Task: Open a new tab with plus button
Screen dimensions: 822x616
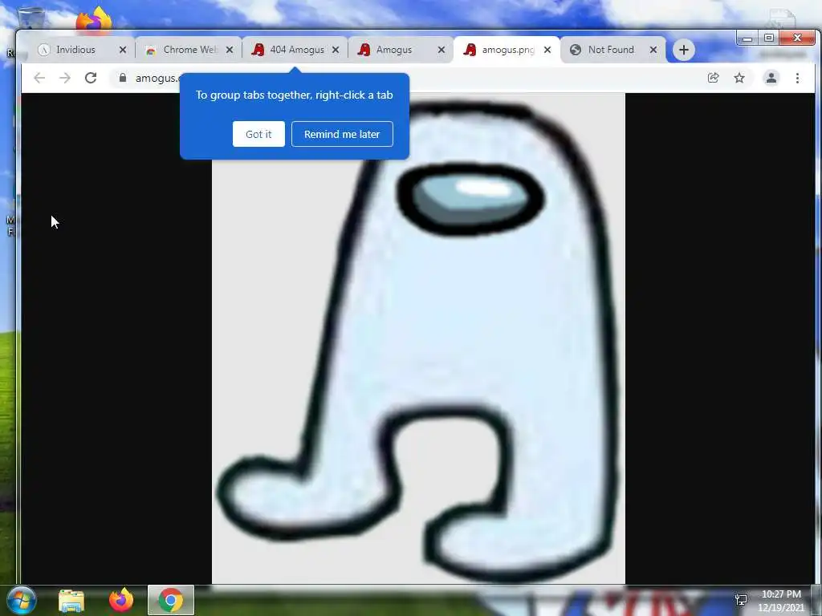Action: [x=684, y=50]
